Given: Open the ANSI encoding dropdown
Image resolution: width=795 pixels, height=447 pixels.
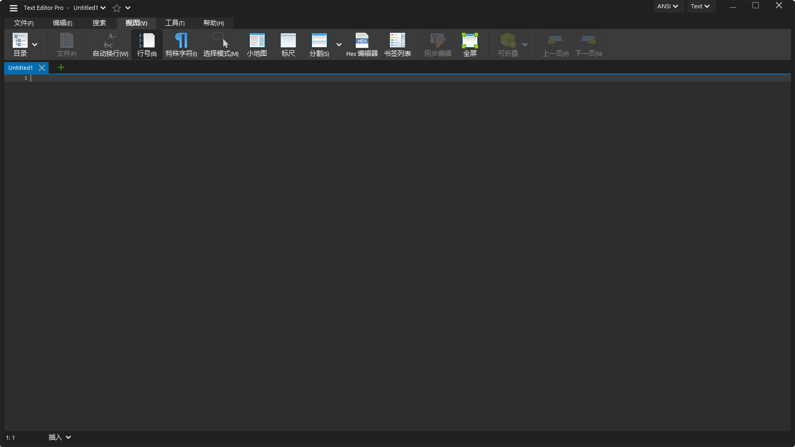Looking at the screenshot, I should tap(668, 6).
